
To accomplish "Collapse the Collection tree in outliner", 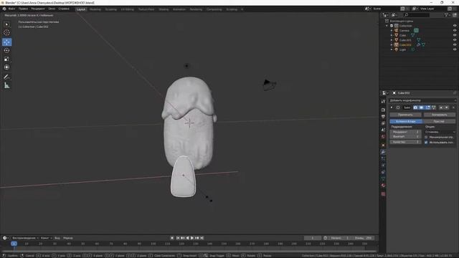I will 387,26.
